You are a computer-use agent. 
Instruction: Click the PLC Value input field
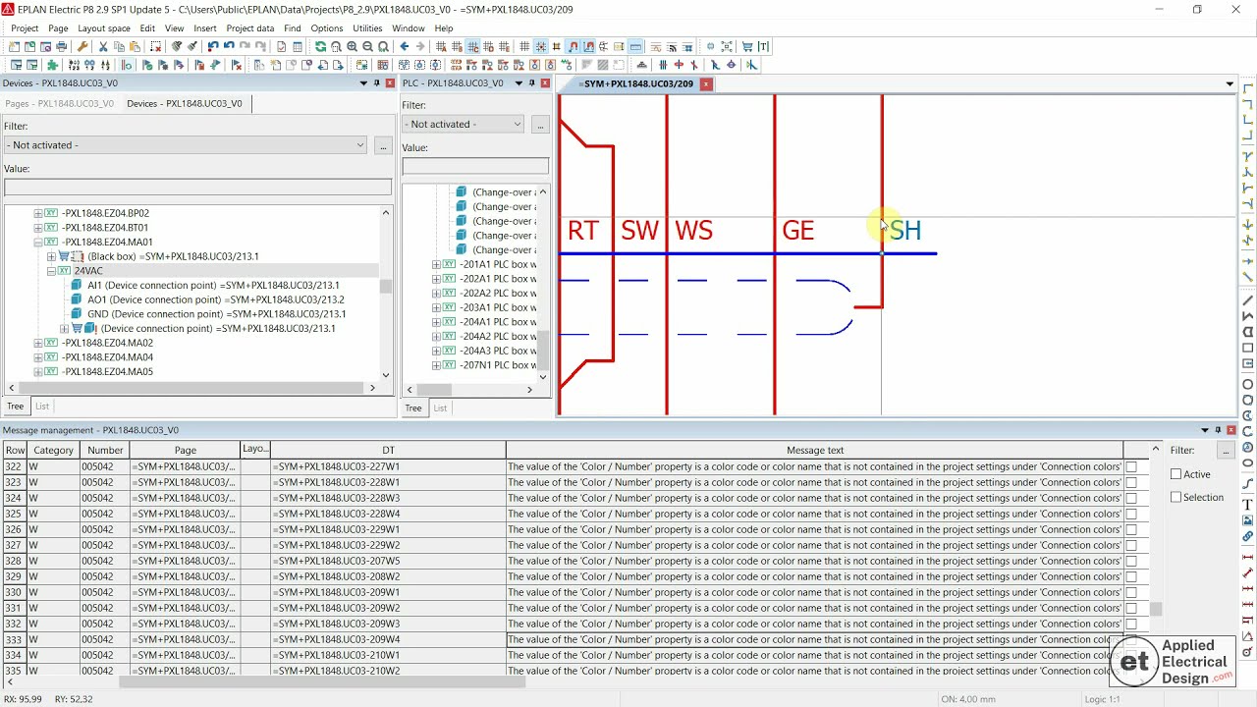point(475,167)
